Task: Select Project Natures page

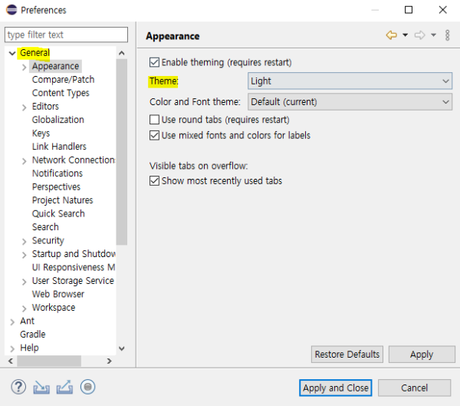Action: [63, 200]
